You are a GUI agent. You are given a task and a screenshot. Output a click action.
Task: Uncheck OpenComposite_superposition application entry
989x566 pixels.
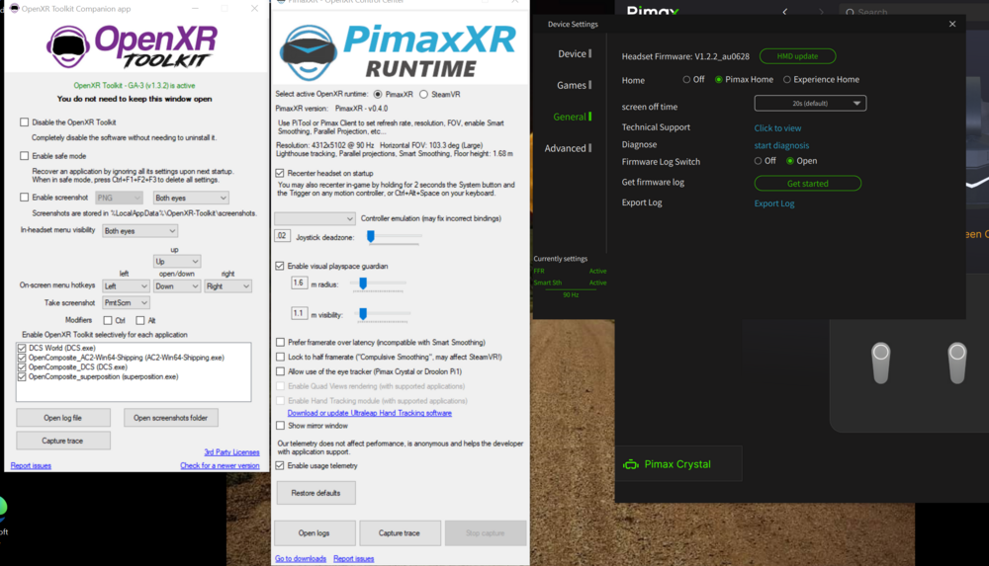22,377
